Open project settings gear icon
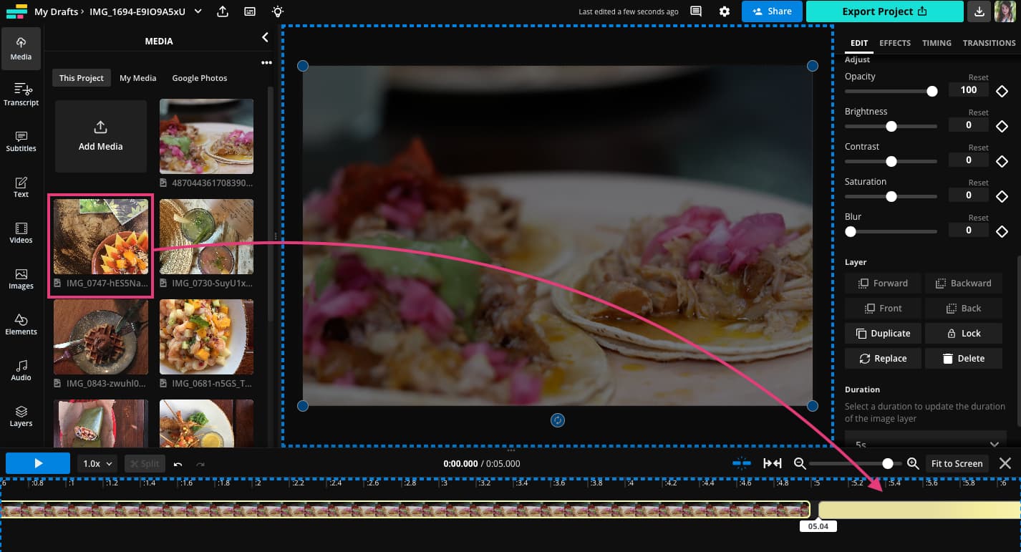The image size is (1021, 552). (x=725, y=11)
